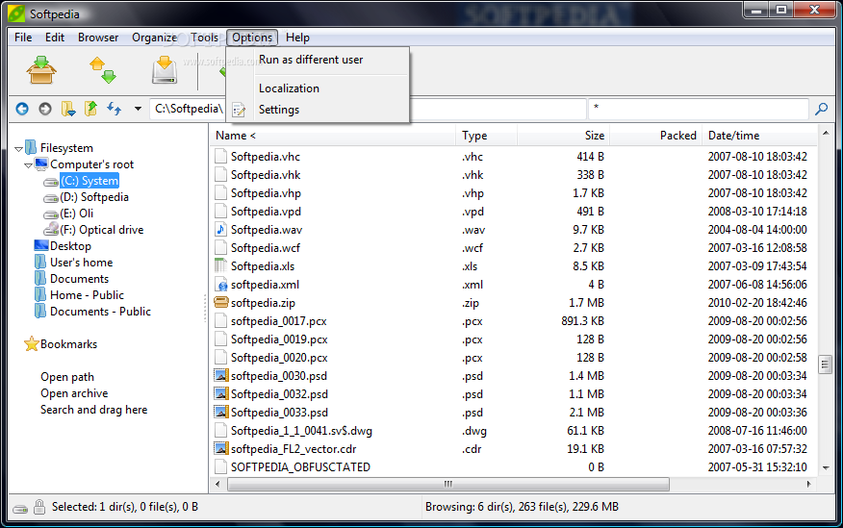Click the search magnifier icon
The width and height of the screenshot is (843, 528).
(x=822, y=109)
